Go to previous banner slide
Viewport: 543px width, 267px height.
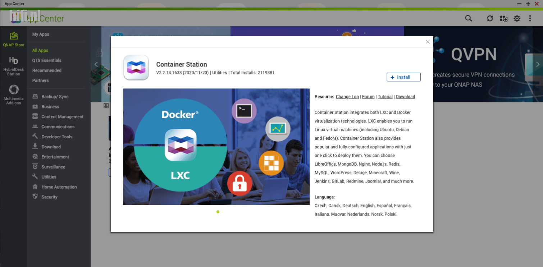[x=96, y=64]
